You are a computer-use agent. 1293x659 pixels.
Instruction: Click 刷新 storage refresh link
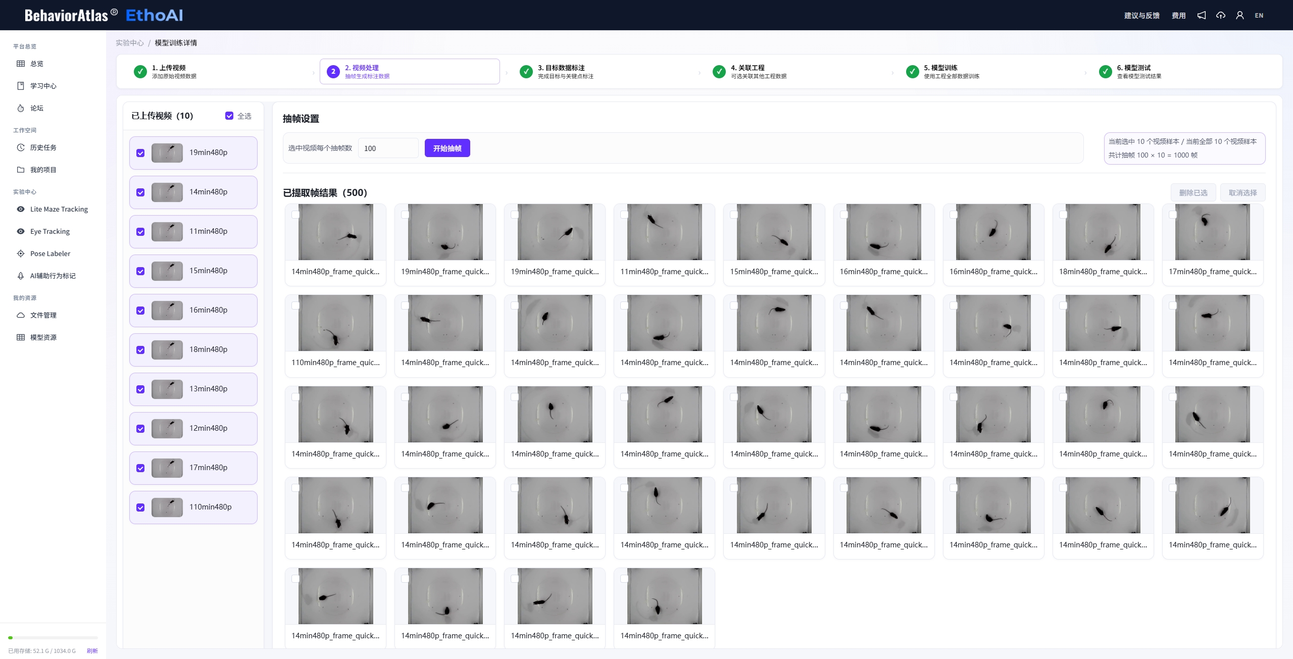point(92,651)
